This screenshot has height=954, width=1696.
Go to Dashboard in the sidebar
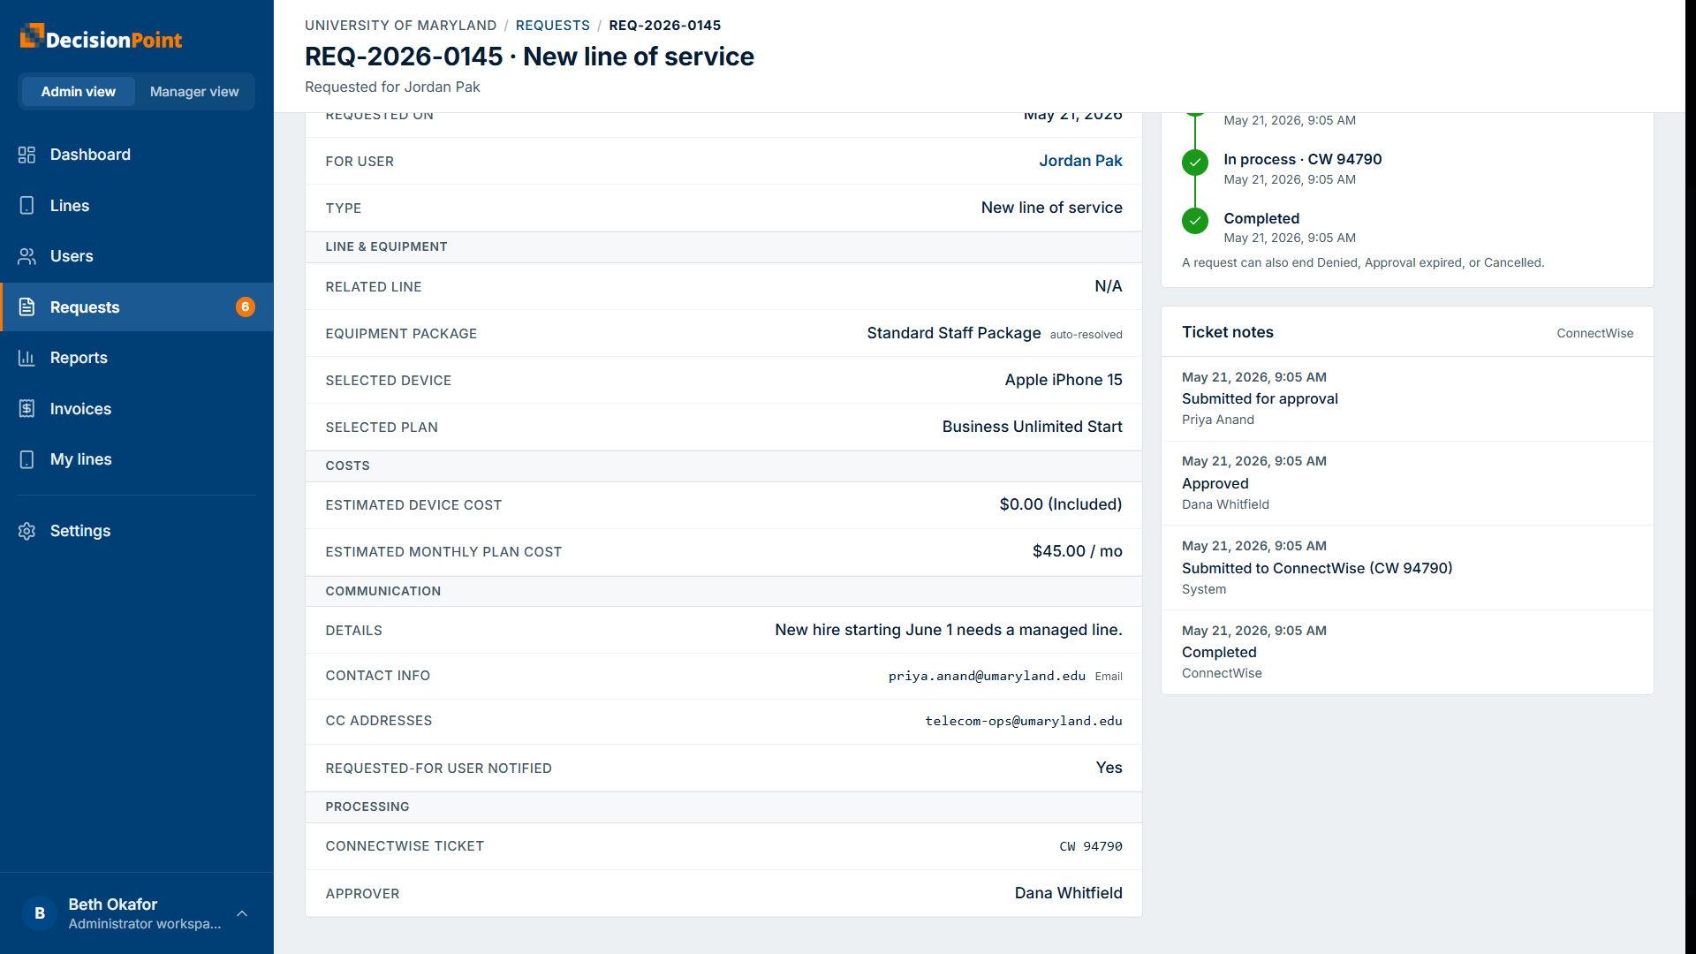(x=137, y=155)
